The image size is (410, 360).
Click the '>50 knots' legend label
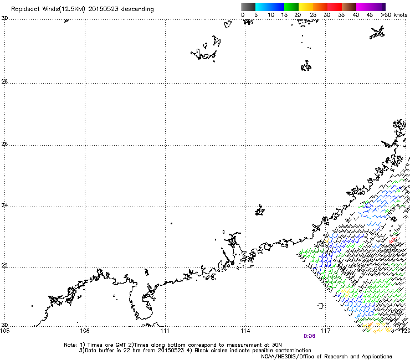(394, 15)
